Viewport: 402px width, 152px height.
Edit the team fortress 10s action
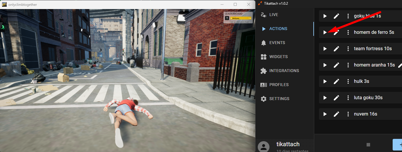point(336,49)
